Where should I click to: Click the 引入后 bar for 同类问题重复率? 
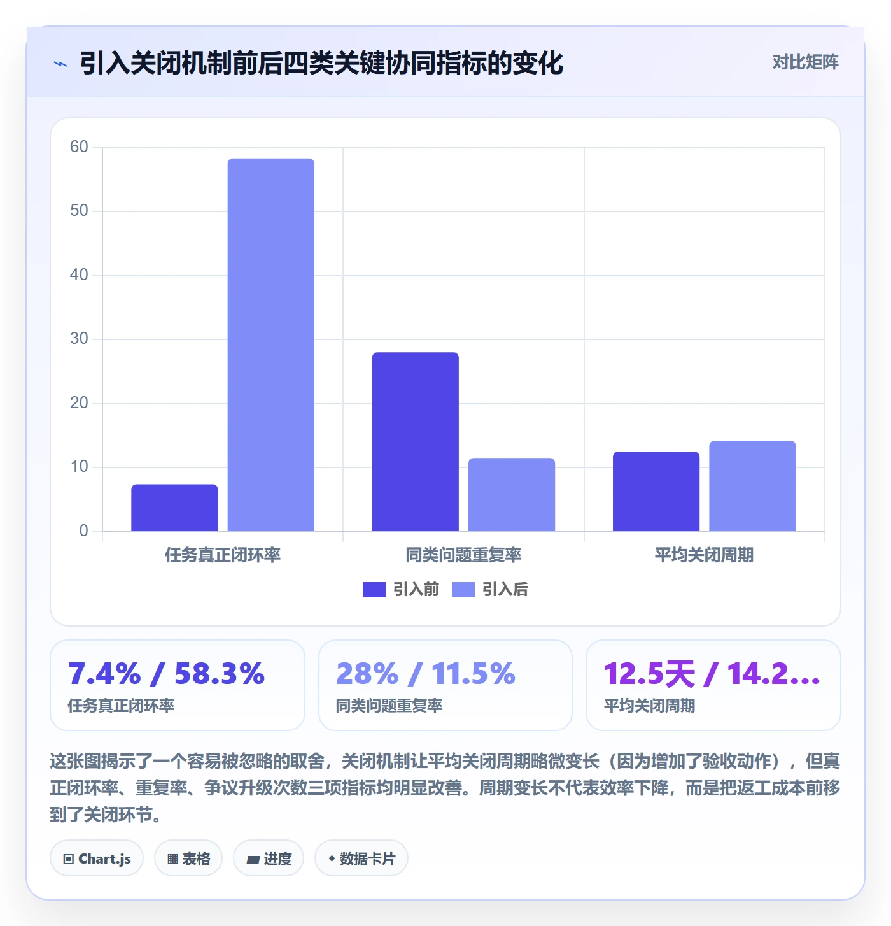tap(512, 494)
